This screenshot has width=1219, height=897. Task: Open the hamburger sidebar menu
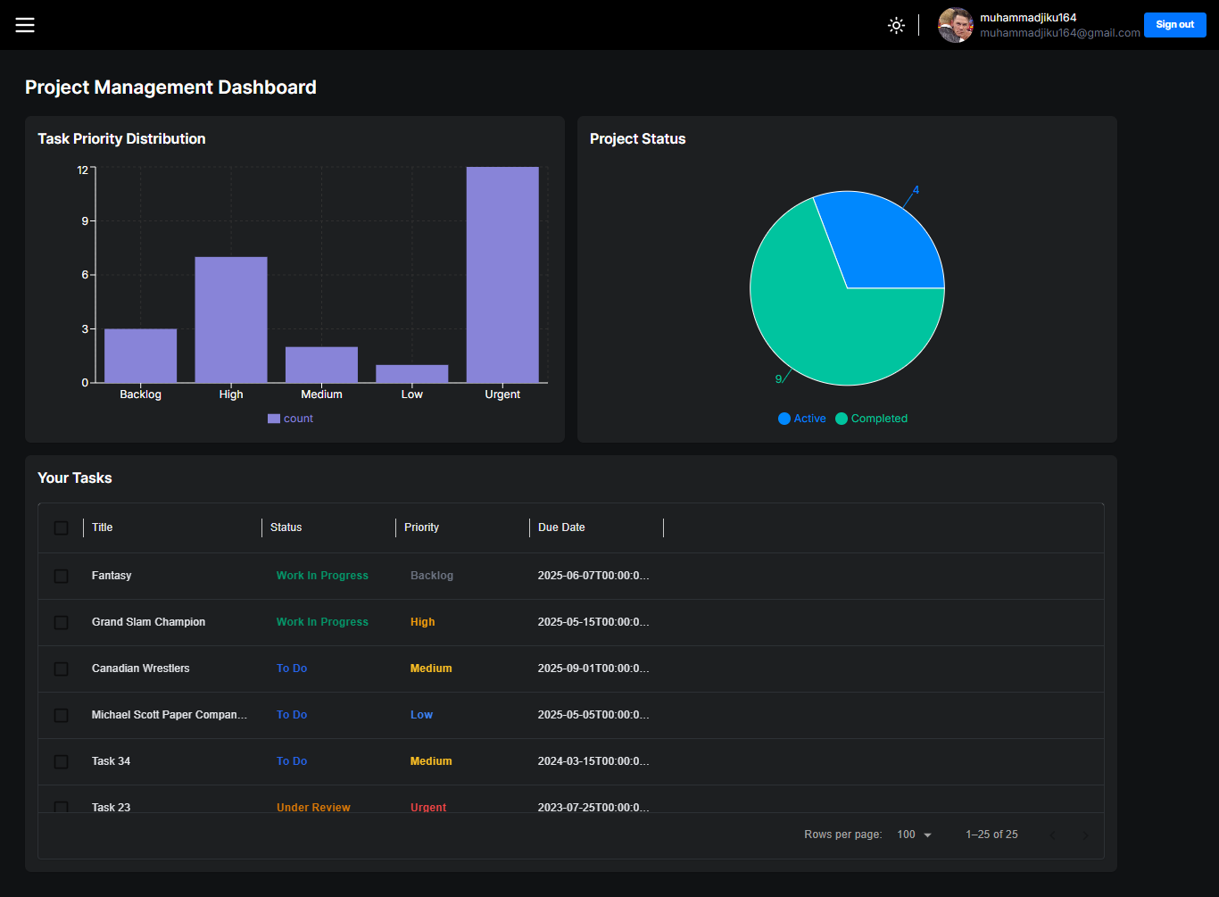click(25, 25)
